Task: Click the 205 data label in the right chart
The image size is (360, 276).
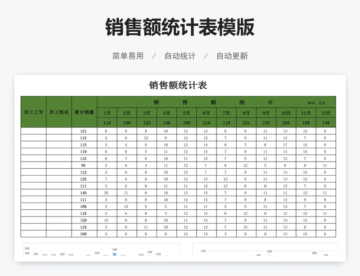Action: [x=314, y=253]
